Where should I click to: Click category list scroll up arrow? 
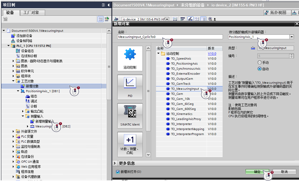click(x=148, y=48)
